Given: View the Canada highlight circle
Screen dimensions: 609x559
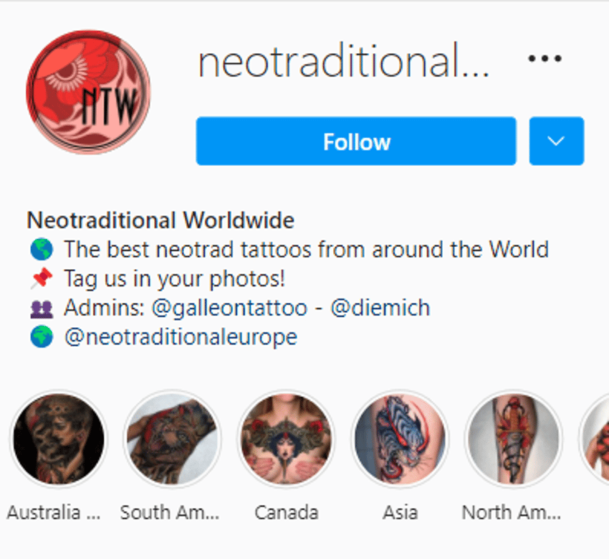Looking at the screenshot, I should 287,438.
